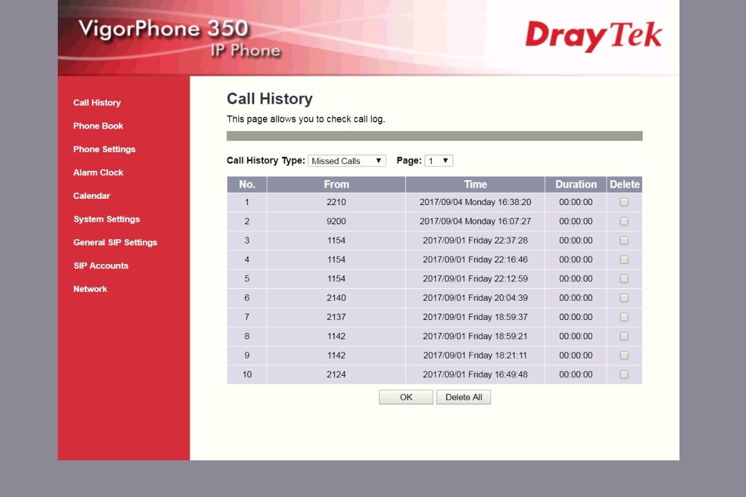
Task: Click time 2017/09/01 Friday 20:04:39
Action: click(x=476, y=298)
